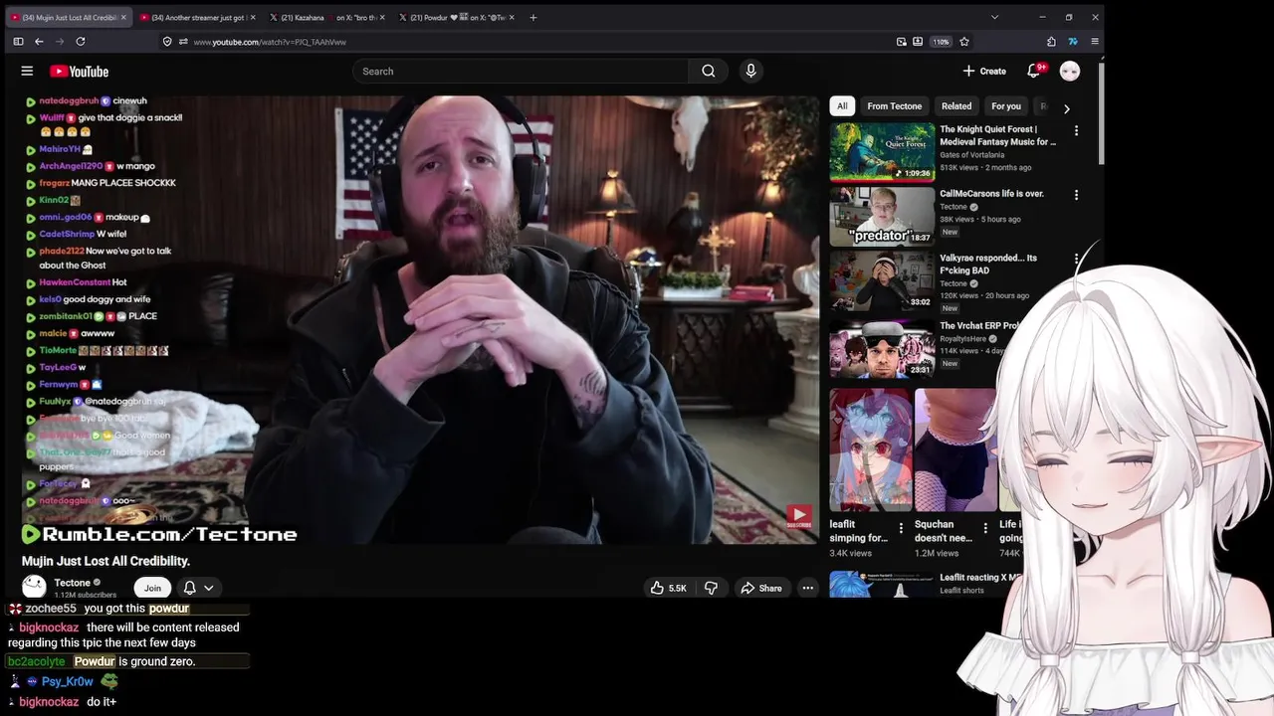This screenshot has height=716, width=1274.
Task: Open options for CallMeCarsons life is over
Action: tap(1076, 195)
